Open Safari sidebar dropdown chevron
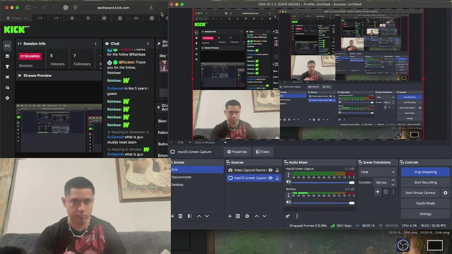This screenshot has width=452, height=254. coord(35,7)
